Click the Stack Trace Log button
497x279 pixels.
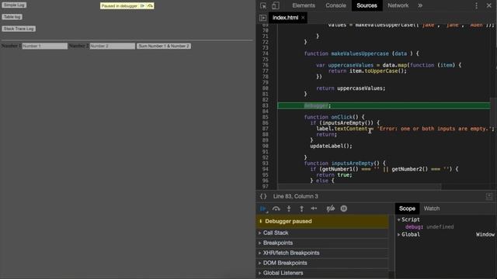coord(19,29)
